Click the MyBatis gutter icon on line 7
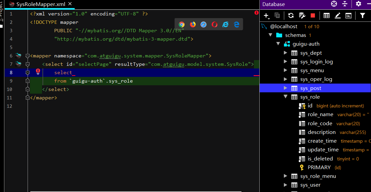The width and height of the screenshot is (371, 192). tap(18, 64)
